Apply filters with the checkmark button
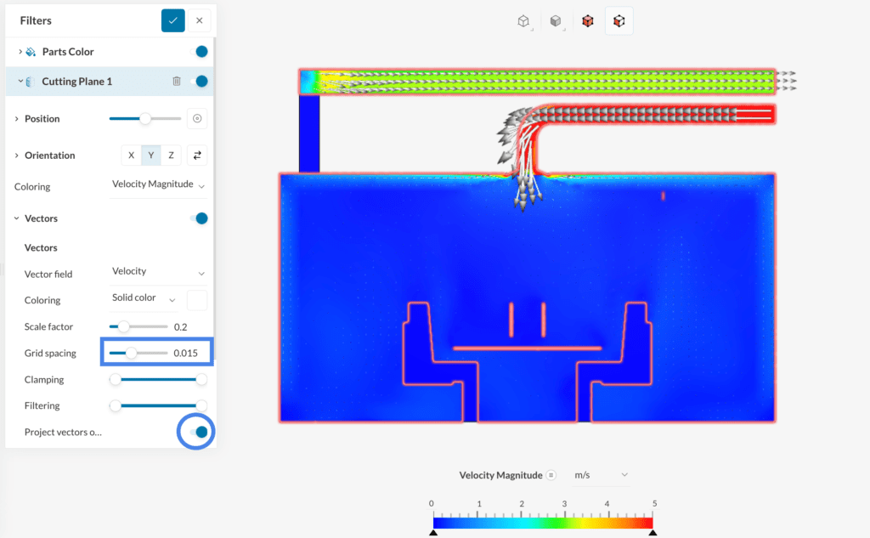 coord(173,20)
